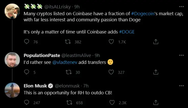
Task: Share Elon Musk's tweet
Action: pyautogui.click(x=155, y=103)
